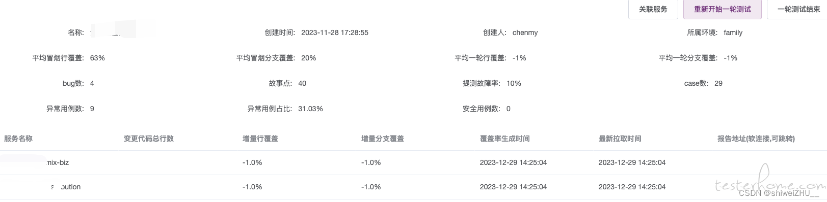Click the bug数 value 4
Screen dimensions: 827x202
coord(92,83)
